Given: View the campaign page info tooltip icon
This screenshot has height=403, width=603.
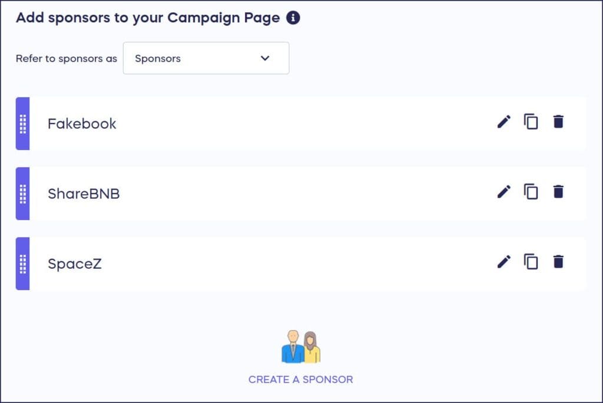Looking at the screenshot, I should 292,18.
